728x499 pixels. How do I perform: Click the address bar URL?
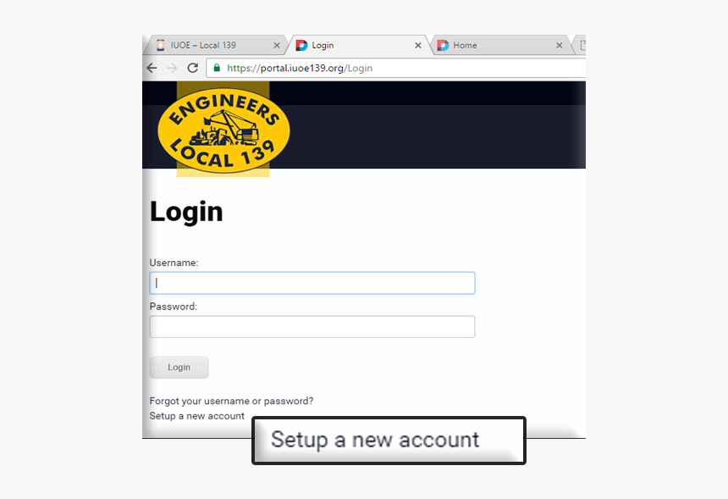(x=300, y=69)
